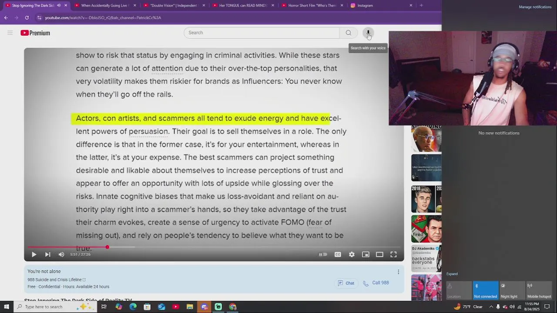The width and height of the screenshot is (557, 313).
Task: Open a new browser tab
Action: [x=421, y=5]
